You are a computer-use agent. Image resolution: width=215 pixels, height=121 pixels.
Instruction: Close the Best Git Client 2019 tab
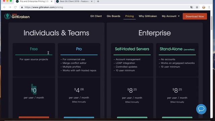92,1
